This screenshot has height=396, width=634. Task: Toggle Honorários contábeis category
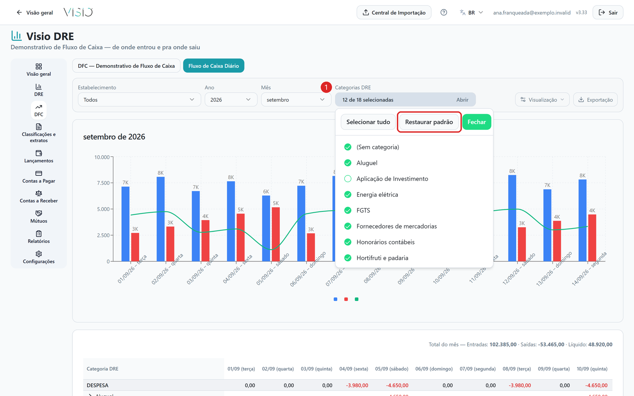click(x=348, y=242)
